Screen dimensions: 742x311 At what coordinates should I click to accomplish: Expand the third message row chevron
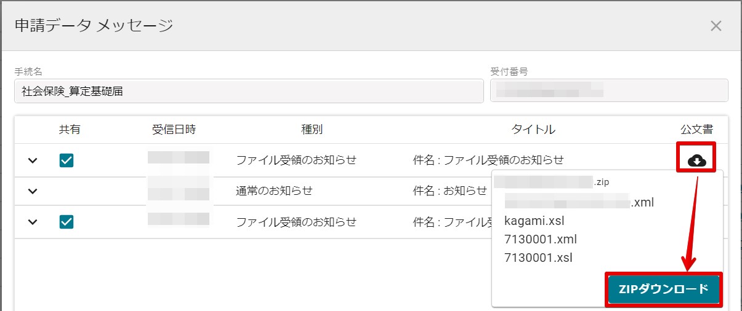33,222
